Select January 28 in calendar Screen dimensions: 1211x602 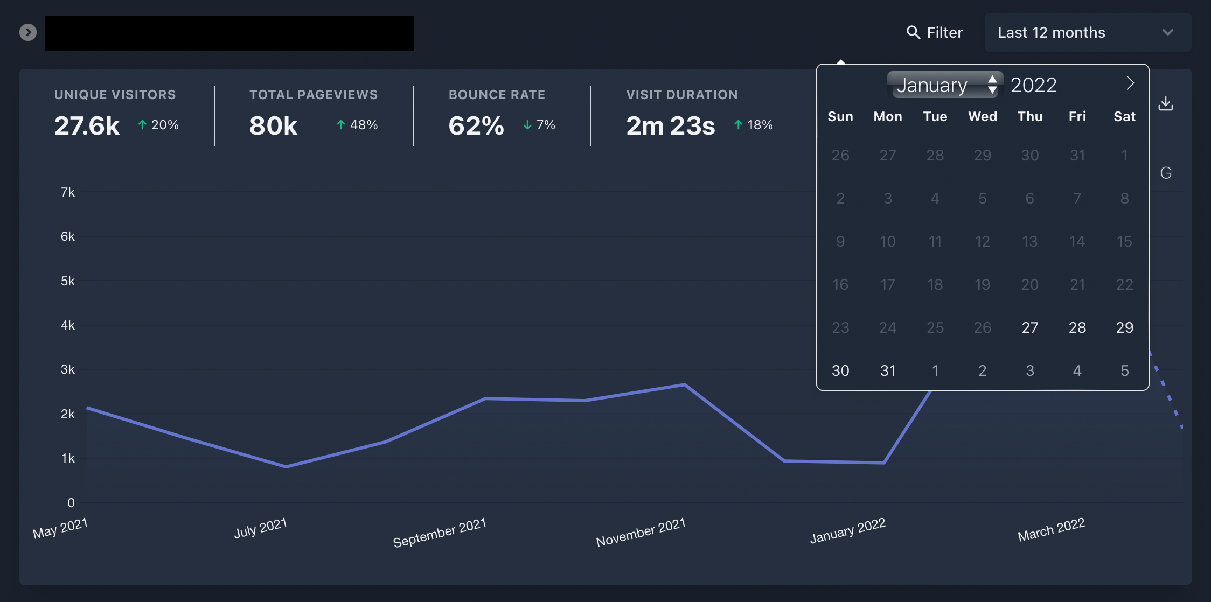pos(1077,327)
